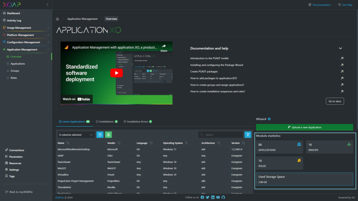Open Installing and configuring Package Wizard arrow
Image resolution: width=358 pixels, height=201 pixels.
click(x=342, y=65)
